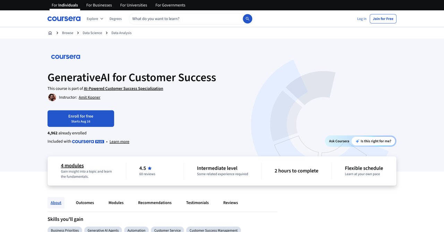Click Learn more about Coursera Plus
Screen dimensions: 444x232
point(119,142)
